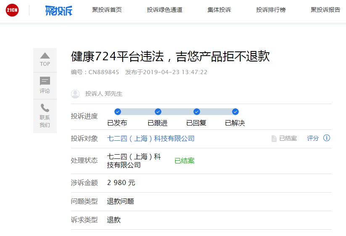Open 集体投诉 menu item

219,10
